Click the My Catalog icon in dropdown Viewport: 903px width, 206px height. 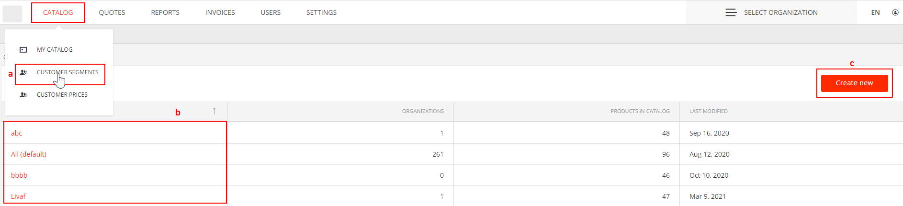(23, 50)
